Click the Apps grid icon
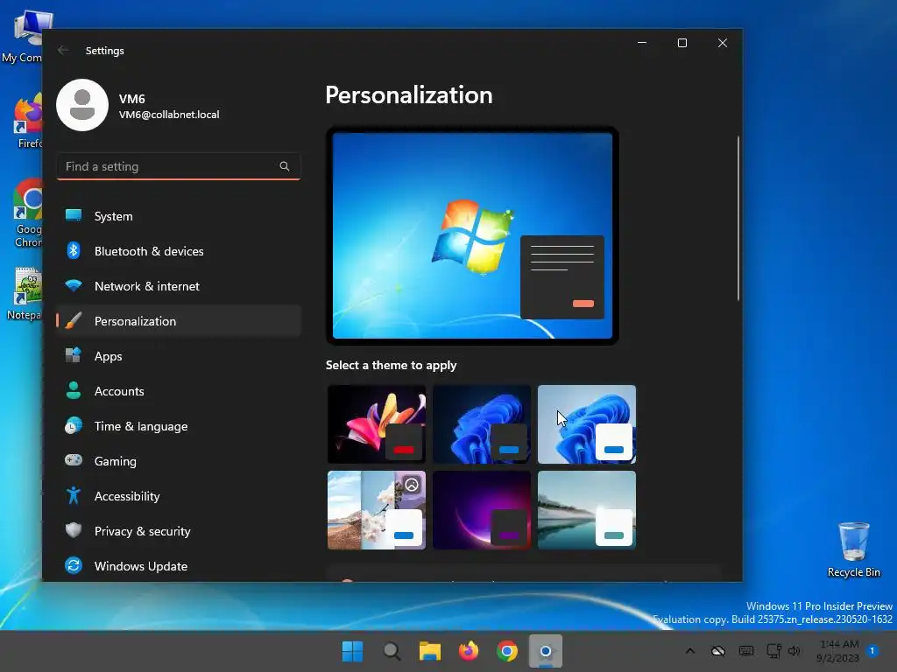897x672 pixels. pyautogui.click(x=74, y=355)
